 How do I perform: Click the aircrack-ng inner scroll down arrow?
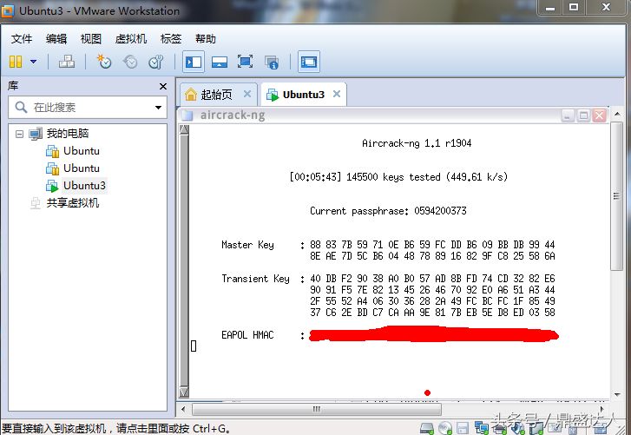184,392
